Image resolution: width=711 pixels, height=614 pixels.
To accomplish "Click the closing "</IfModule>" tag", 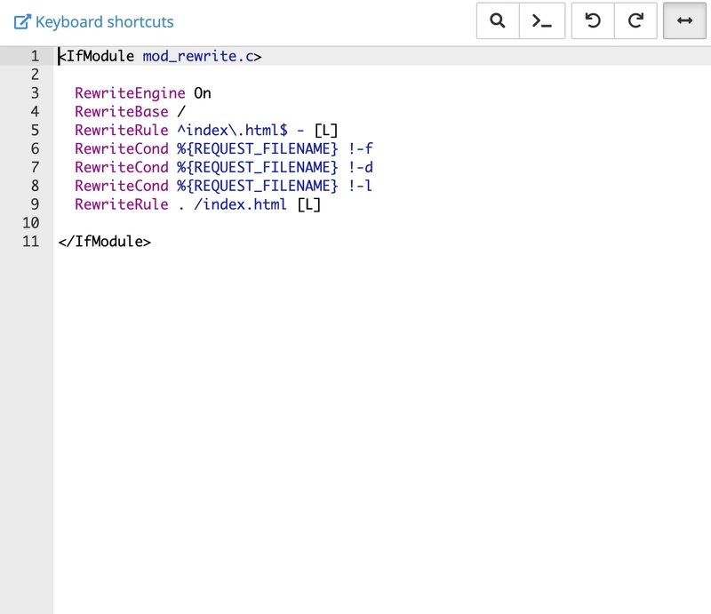I will pos(104,242).
